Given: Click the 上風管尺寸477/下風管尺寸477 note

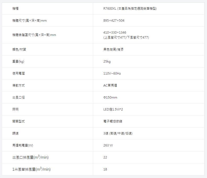Looking at the screenshot, I should tap(126, 38).
